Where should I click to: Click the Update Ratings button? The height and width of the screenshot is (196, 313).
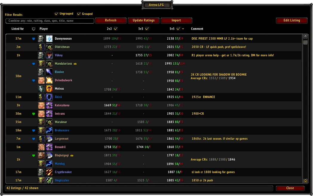144,21
